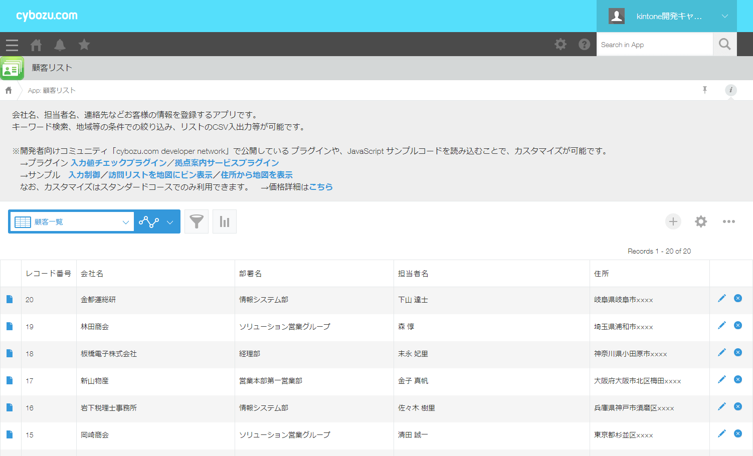Screen dimensions: 753x456
Task: Go to the portal home icon
Action: 36,45
